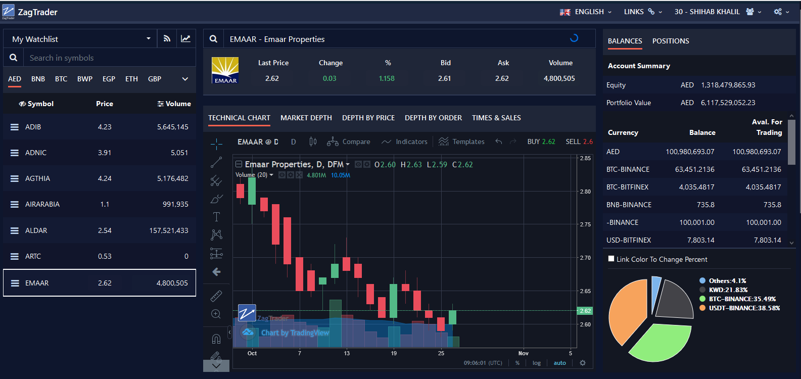The height and width of the screenshot is (379, 801).
Task: Toggle the magnet mode icon
Action: coord(216,339)
